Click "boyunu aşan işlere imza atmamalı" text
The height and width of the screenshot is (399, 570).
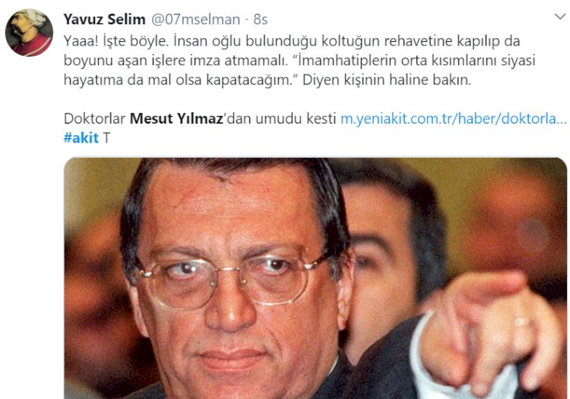tap(176, 60)
